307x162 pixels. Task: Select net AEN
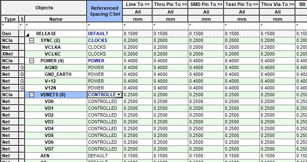pyautogui.click(x=45, y=156)
